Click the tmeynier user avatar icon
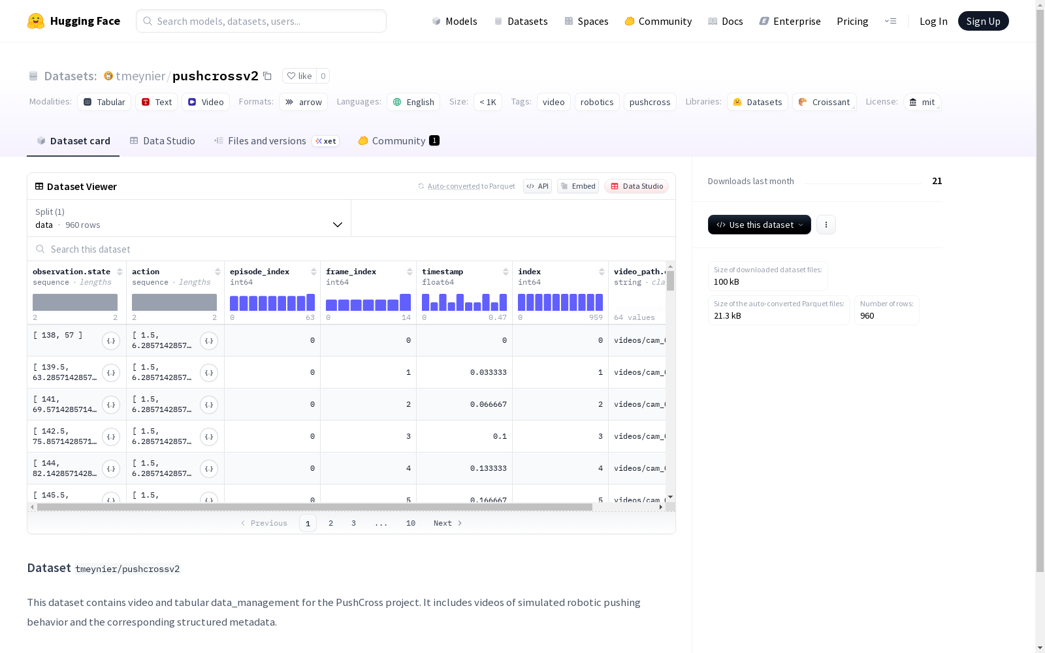This screenshot has width=1045, height=653. pyautogui.click(x=108, y=76)
